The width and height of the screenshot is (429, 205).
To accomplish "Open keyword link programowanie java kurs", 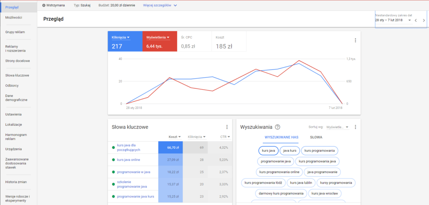I will click(x=135, y=197).
